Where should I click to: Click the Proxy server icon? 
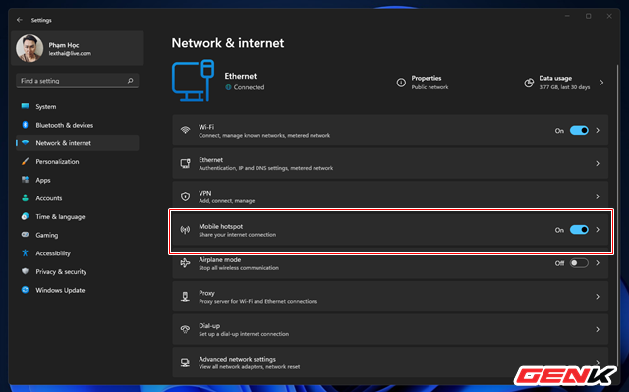click(185, 296)
